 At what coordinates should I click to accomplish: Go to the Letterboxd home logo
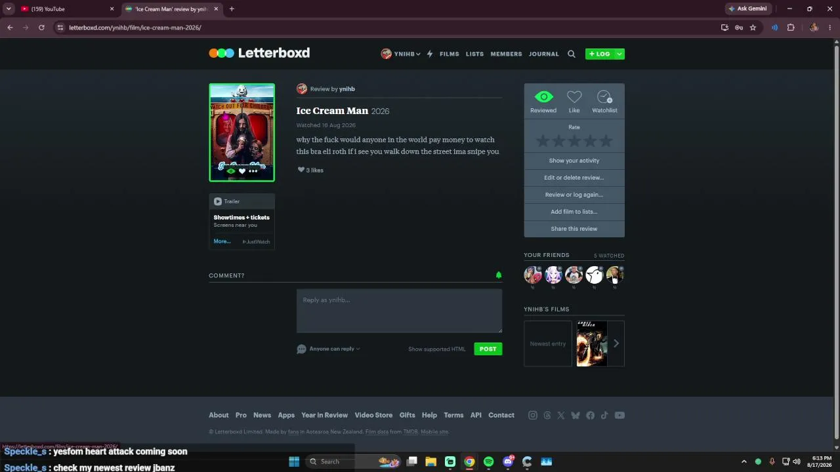pos(259,53)
